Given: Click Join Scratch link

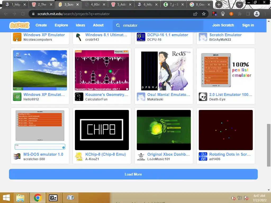Looking at the screenshot, I should point(223,25).
